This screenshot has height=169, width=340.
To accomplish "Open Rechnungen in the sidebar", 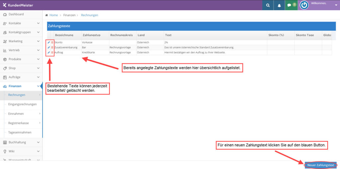I will (x=17, y=95).
